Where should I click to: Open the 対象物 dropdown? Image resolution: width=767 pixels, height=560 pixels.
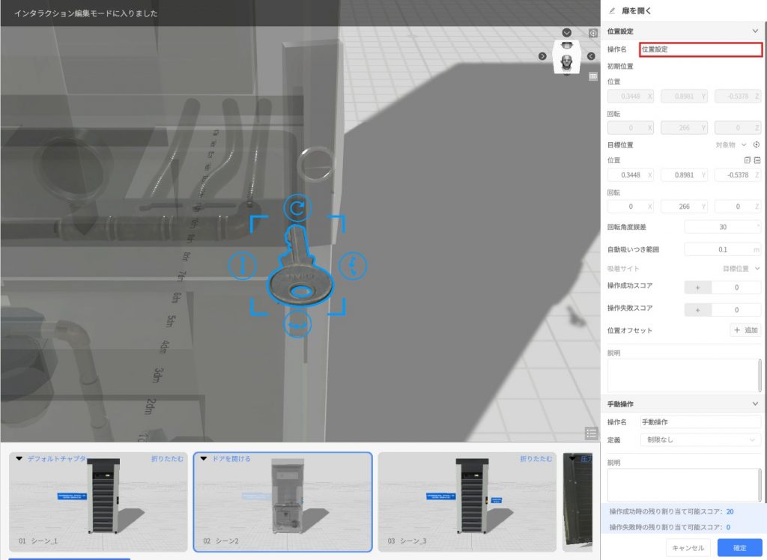point(731,144)
